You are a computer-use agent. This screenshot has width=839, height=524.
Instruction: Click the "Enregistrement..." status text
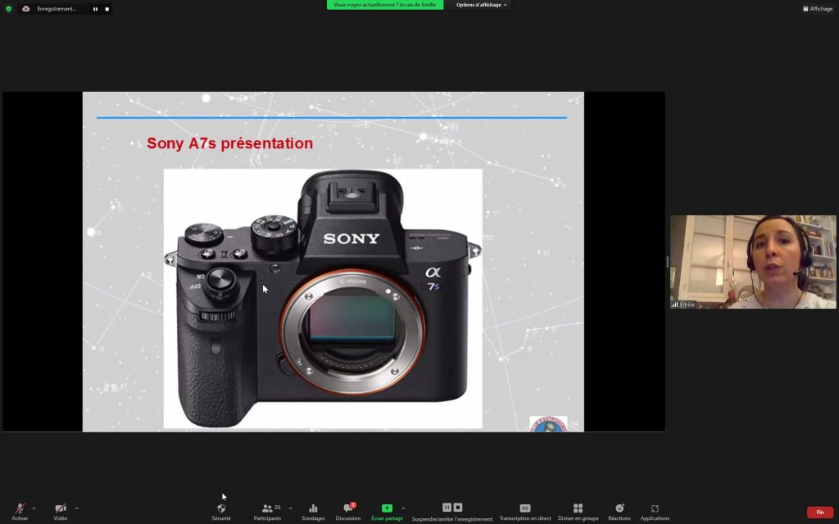(x=57, y=8)
